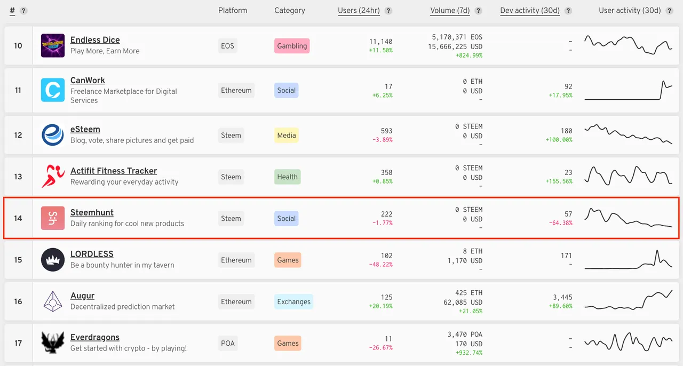Filter by Steem tag on Steemhunt row
The height and width of the screenshot is (366, 683).
coord(231,219)
